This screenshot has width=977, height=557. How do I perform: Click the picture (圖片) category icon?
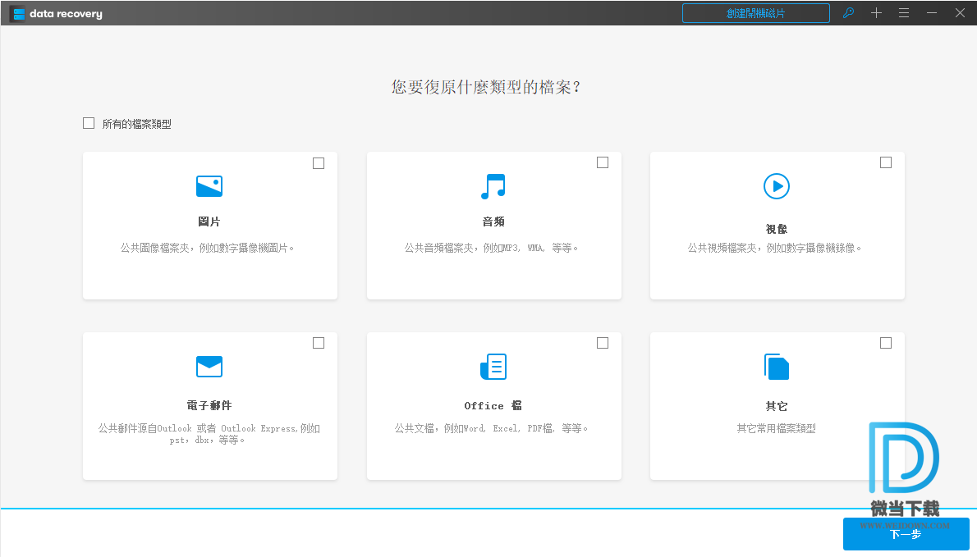(209, 186)
